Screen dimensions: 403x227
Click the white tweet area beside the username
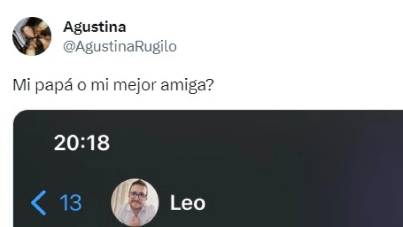(283, 36)
